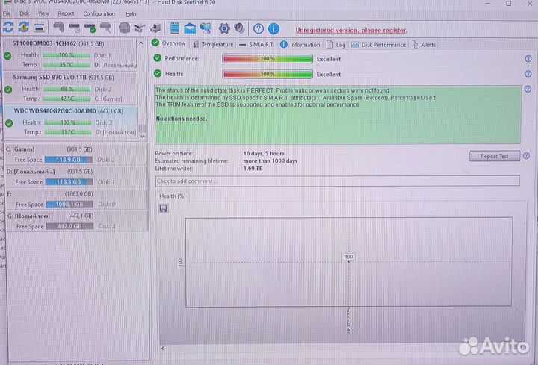Click the green check icon beside Health label
The image size is (538, 365).
coord(158,73)
